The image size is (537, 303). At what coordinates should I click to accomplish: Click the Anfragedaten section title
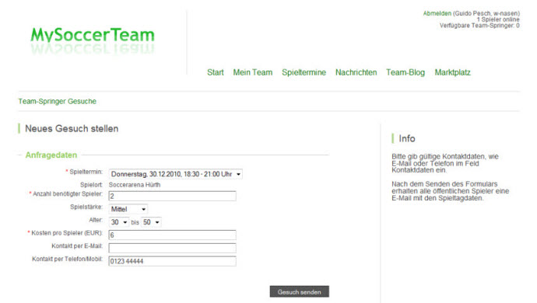(51, 155)
